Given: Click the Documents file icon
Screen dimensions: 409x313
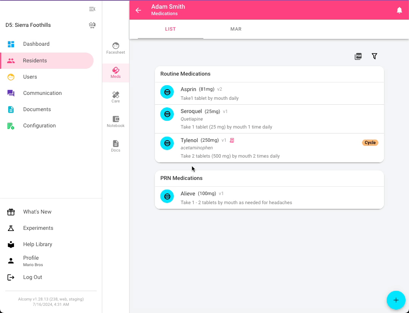Looking at the screenshot, I should (x=11, y=110).
